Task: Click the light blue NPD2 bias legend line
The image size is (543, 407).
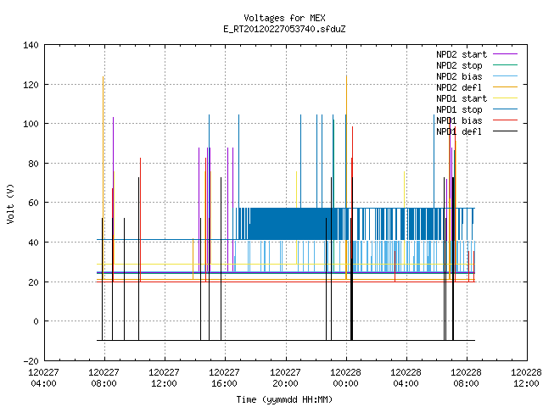Action: [x=505, y=76]
